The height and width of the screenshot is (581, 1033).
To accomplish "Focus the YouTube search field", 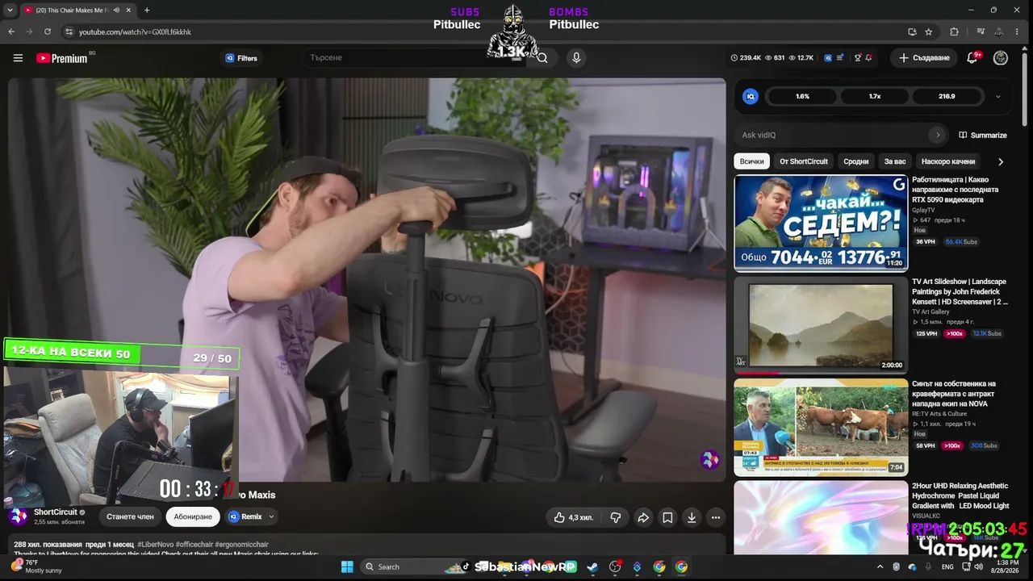I will pyautogui.click(x=415, y=58).
